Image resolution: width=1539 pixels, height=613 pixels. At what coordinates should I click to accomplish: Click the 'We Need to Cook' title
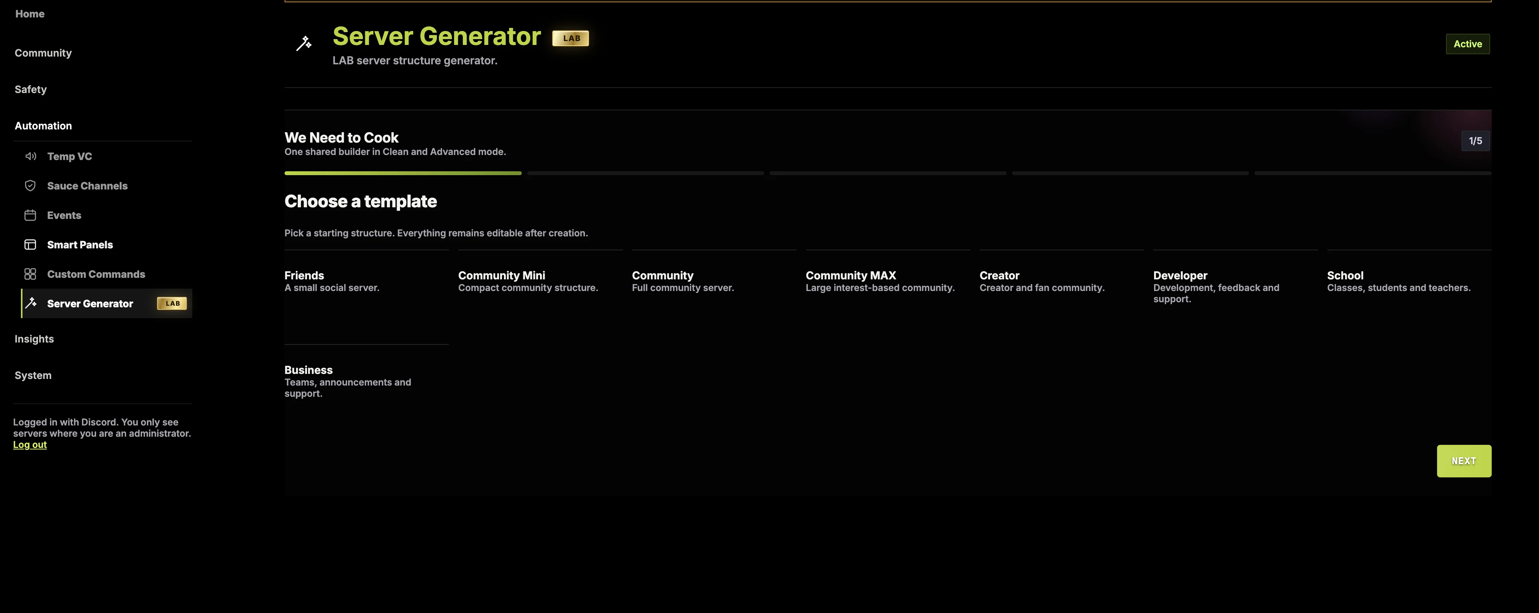click(x=341, y=138)
